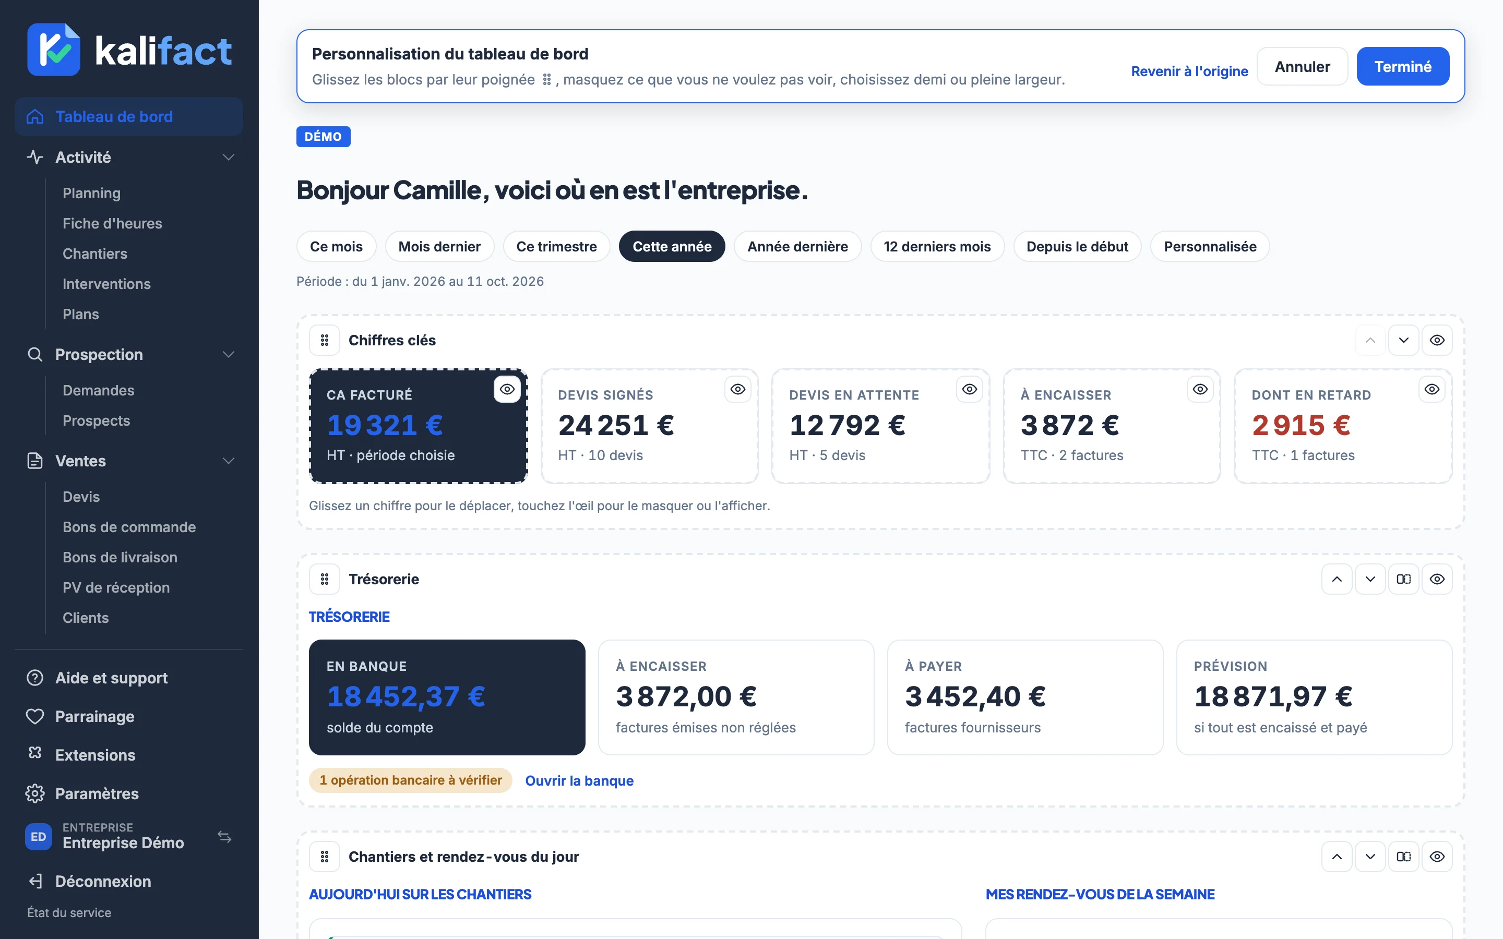Switch company with the swap arrows icon
Screen dimensions: 1503x939
pos(224,837)
